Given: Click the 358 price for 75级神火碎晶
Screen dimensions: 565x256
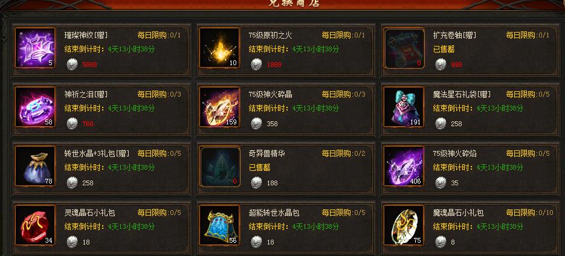Looking at the screenshot, I should (272, 124).
